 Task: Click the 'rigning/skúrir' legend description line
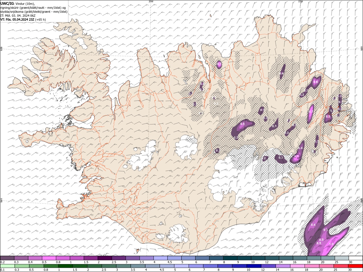click(x=33, y=8)
